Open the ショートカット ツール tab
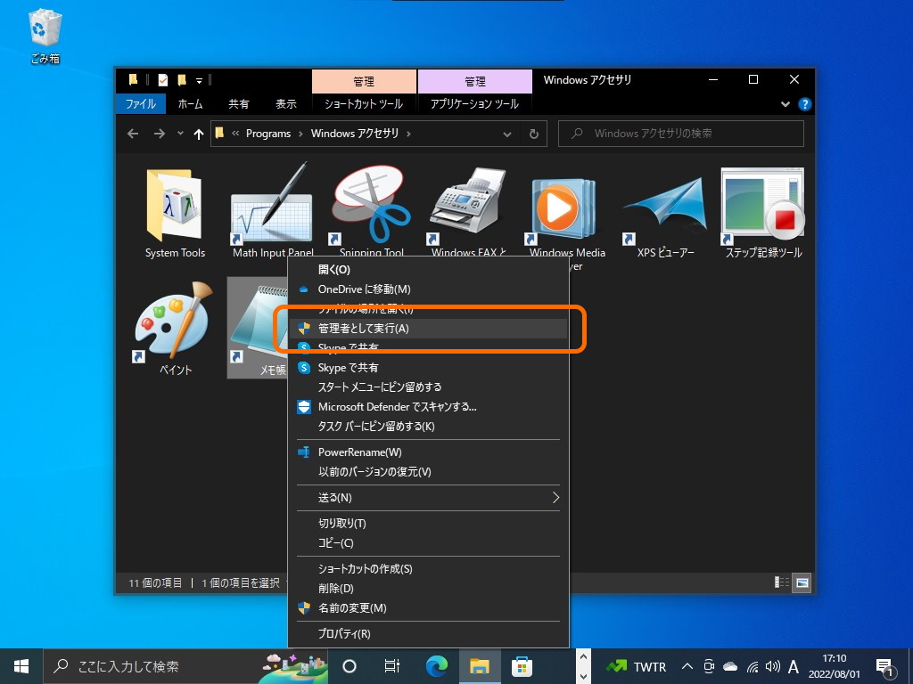Viewport: 913px width, 684px height. tap(364, 103)
